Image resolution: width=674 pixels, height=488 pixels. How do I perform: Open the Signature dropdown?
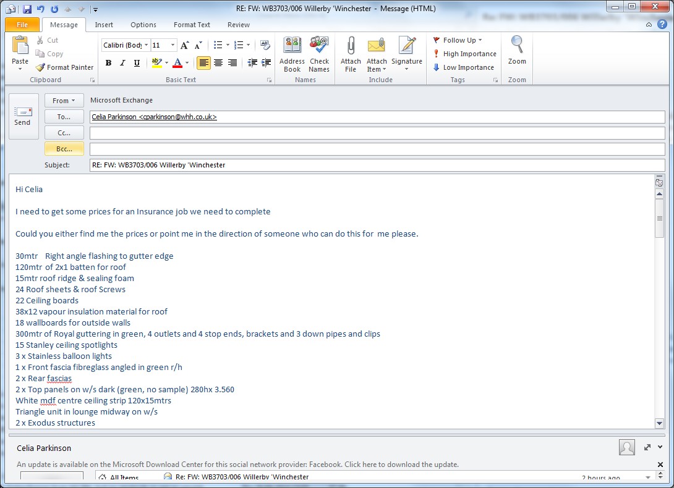click(x=407, y=54)
